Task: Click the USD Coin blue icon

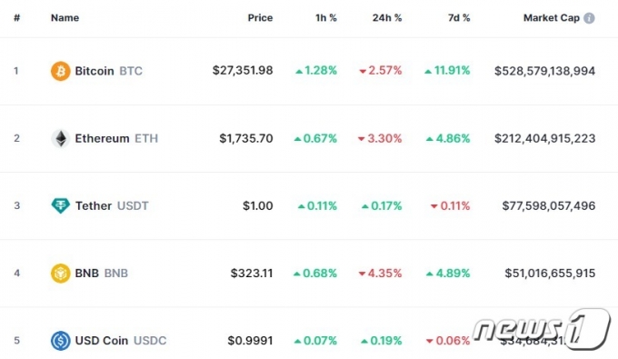Action: pyautogui.click(x=60, y=341)
